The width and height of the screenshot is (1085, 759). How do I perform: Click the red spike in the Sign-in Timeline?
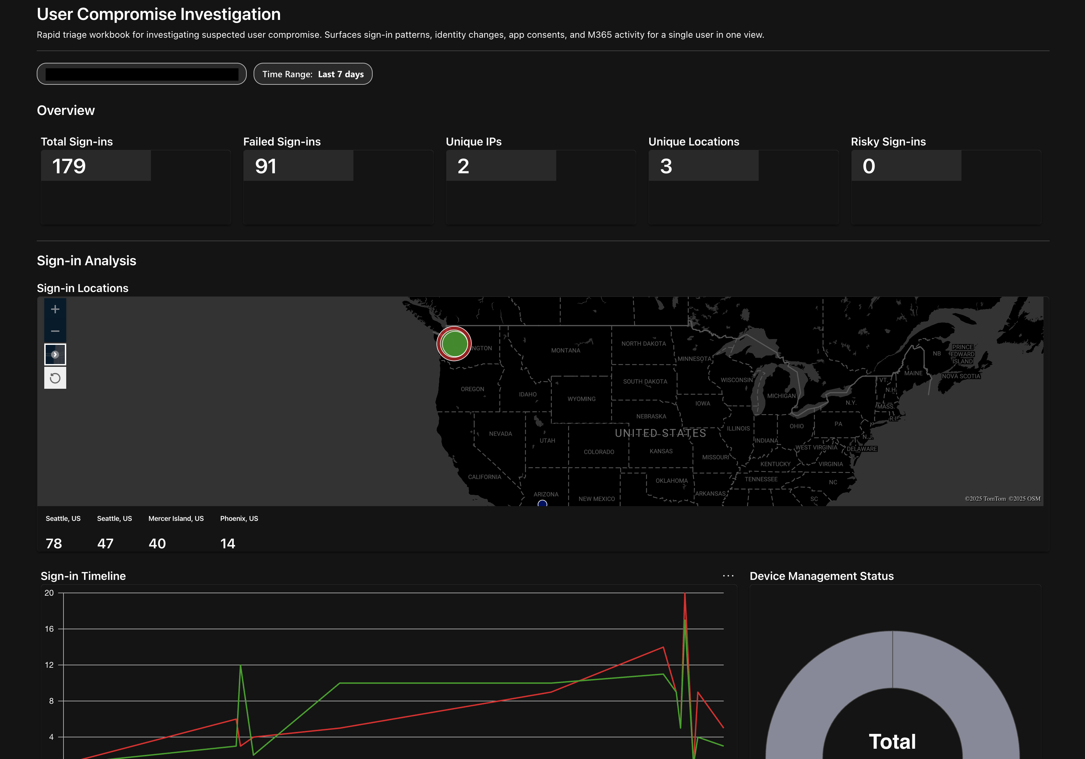pos(686,595)
